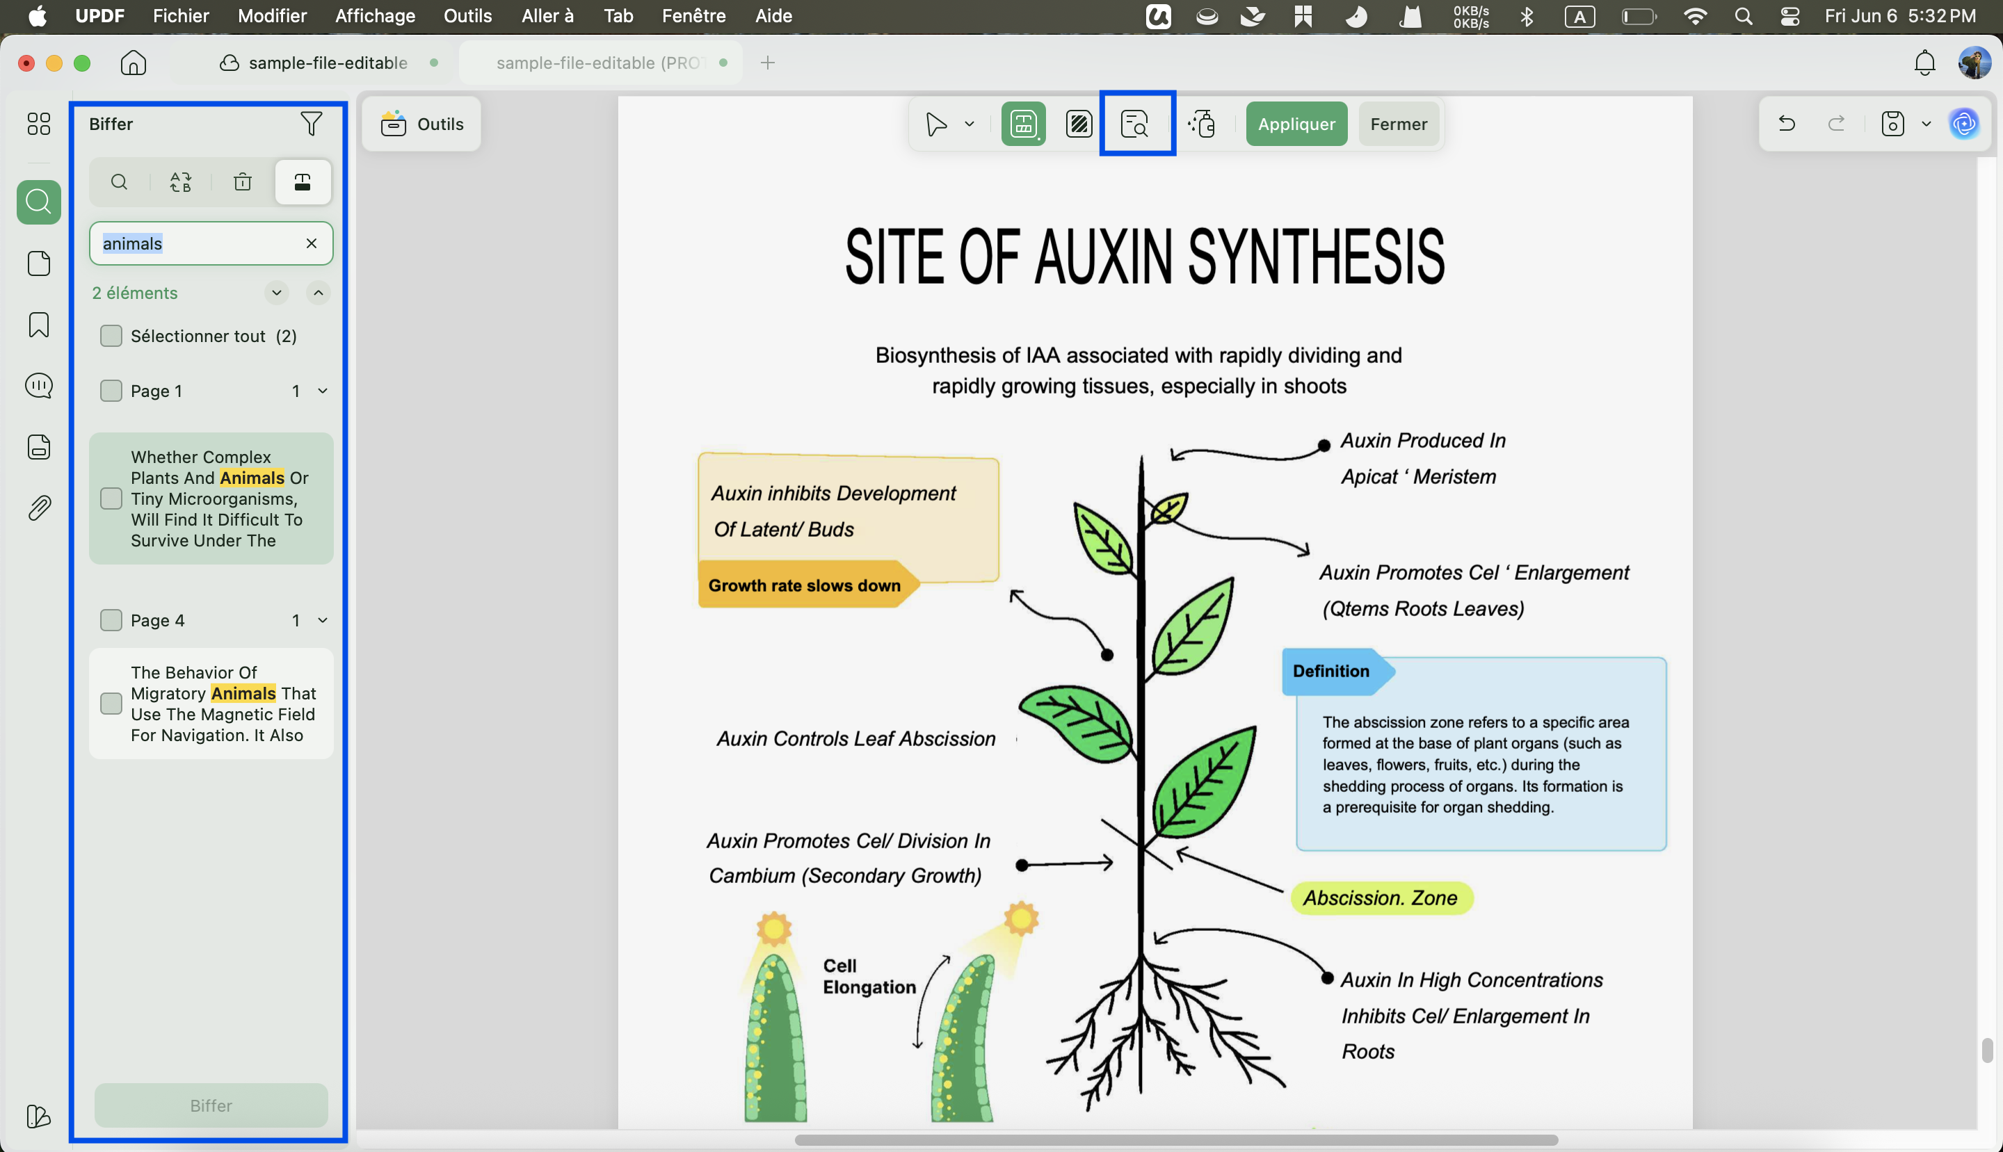Image resolution: width=2003 pixels, height=1152 pixels.
Task: Click the filter funnel icon in Biffer panel
Action: (311, 124)
